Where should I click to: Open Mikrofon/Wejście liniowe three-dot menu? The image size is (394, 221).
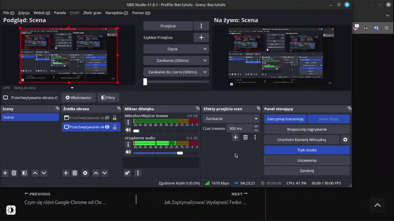[x=128, y=122]
